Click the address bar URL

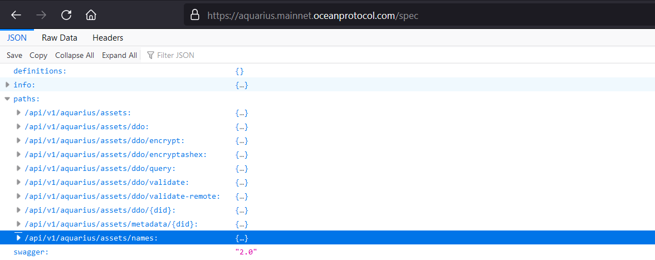tap(313, 16)
